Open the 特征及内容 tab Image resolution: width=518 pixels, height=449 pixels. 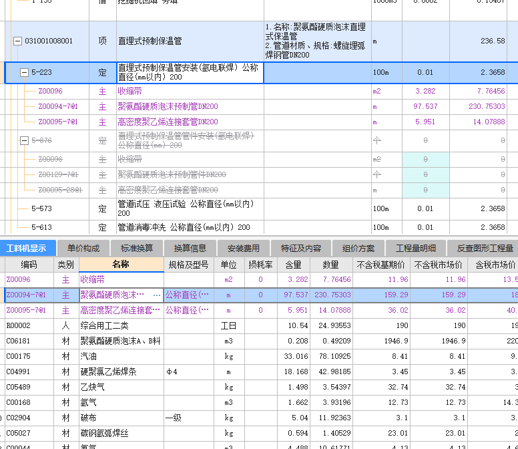(x=301, y=249)
